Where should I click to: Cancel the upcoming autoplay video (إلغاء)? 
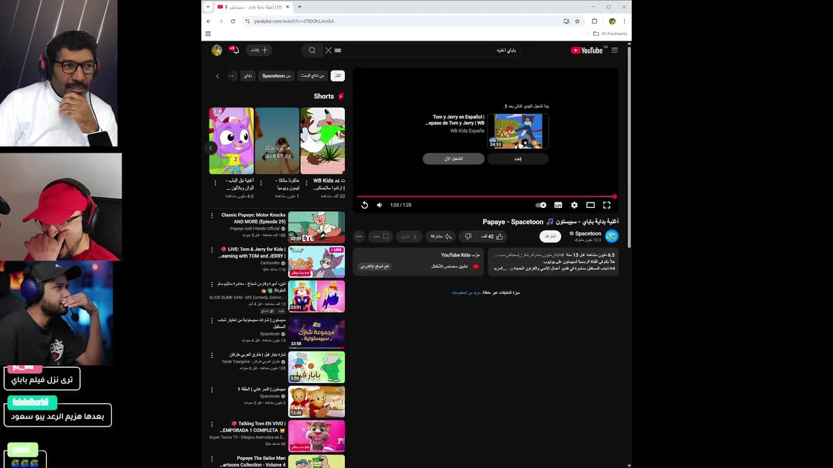tap(518, 159)
